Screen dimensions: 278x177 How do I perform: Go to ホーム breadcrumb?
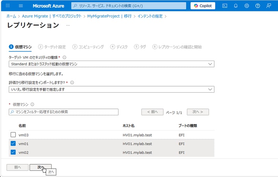pyautogui.click(x=11, y=16)
